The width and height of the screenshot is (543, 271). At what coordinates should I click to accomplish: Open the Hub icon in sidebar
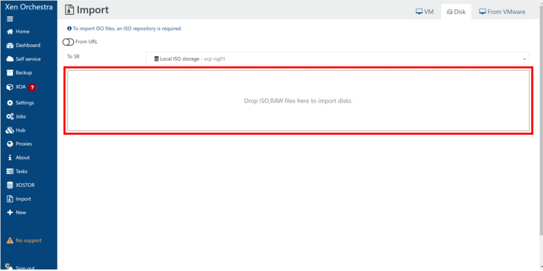pyautogui.click(x=10, y=130)
